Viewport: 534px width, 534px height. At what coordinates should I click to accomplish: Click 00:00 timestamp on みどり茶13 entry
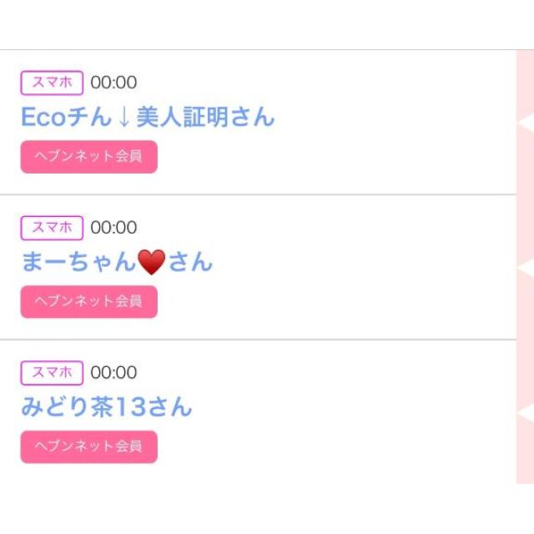tap(113, 372)
